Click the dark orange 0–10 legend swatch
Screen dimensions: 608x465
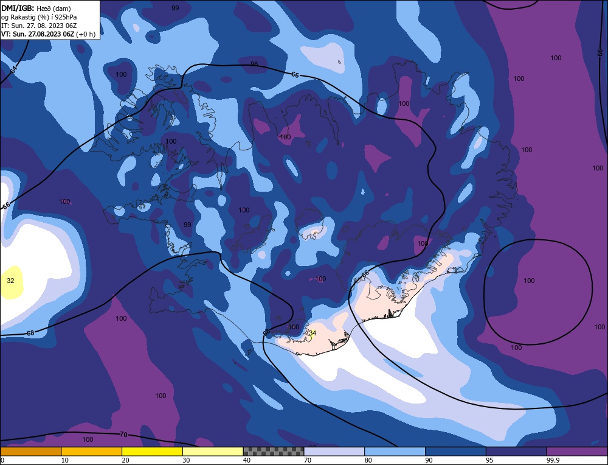click(30, 452)
